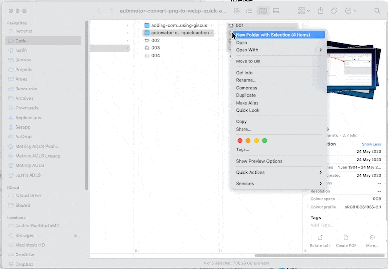Switch Finder to list view
This screenshot has height=269, width=388.
[x=249, y=11]
